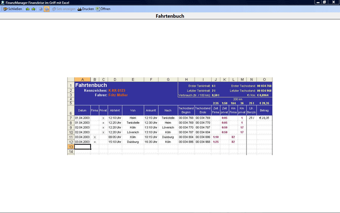This screenshot has width=340, height=213.
Task: Toggle the Privat x mark in row 7
Action: 103,118
